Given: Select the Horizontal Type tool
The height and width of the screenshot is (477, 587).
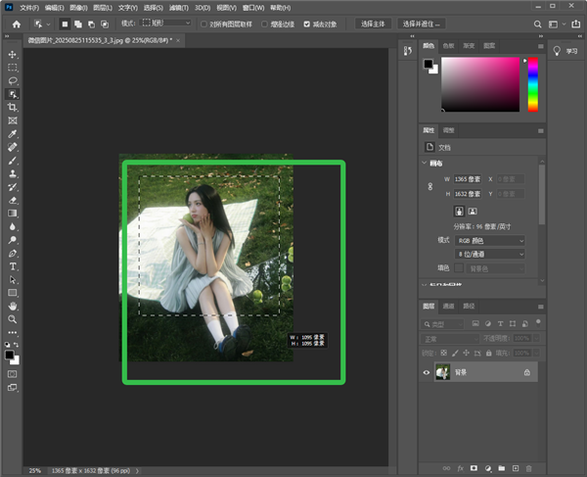Looking at the screenshot, I should (13, 265).
